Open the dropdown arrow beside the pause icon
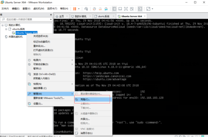 [x=79, y=9]
